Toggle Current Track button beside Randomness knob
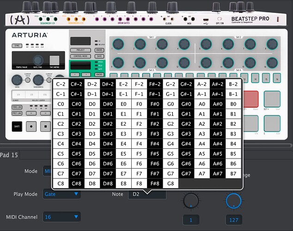The image size is (293, 231). (x=49, y=80)
